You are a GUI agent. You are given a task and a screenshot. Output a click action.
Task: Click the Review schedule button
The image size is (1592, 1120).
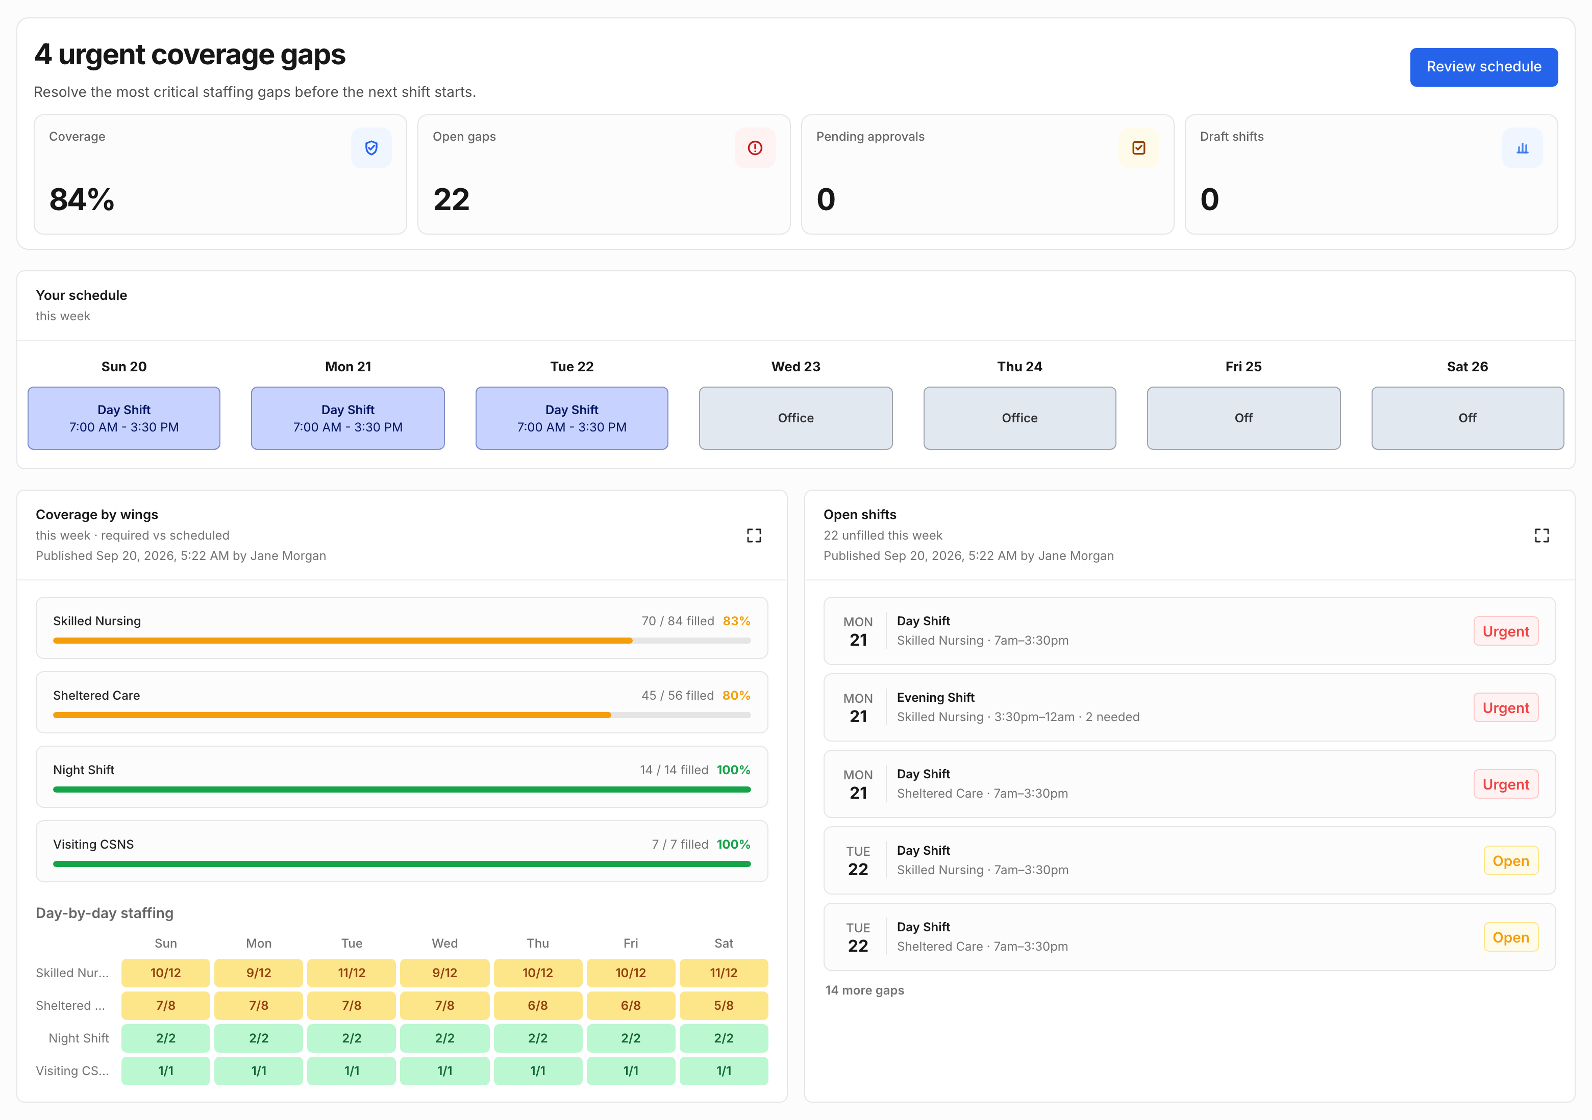(x=1483, y=67)
